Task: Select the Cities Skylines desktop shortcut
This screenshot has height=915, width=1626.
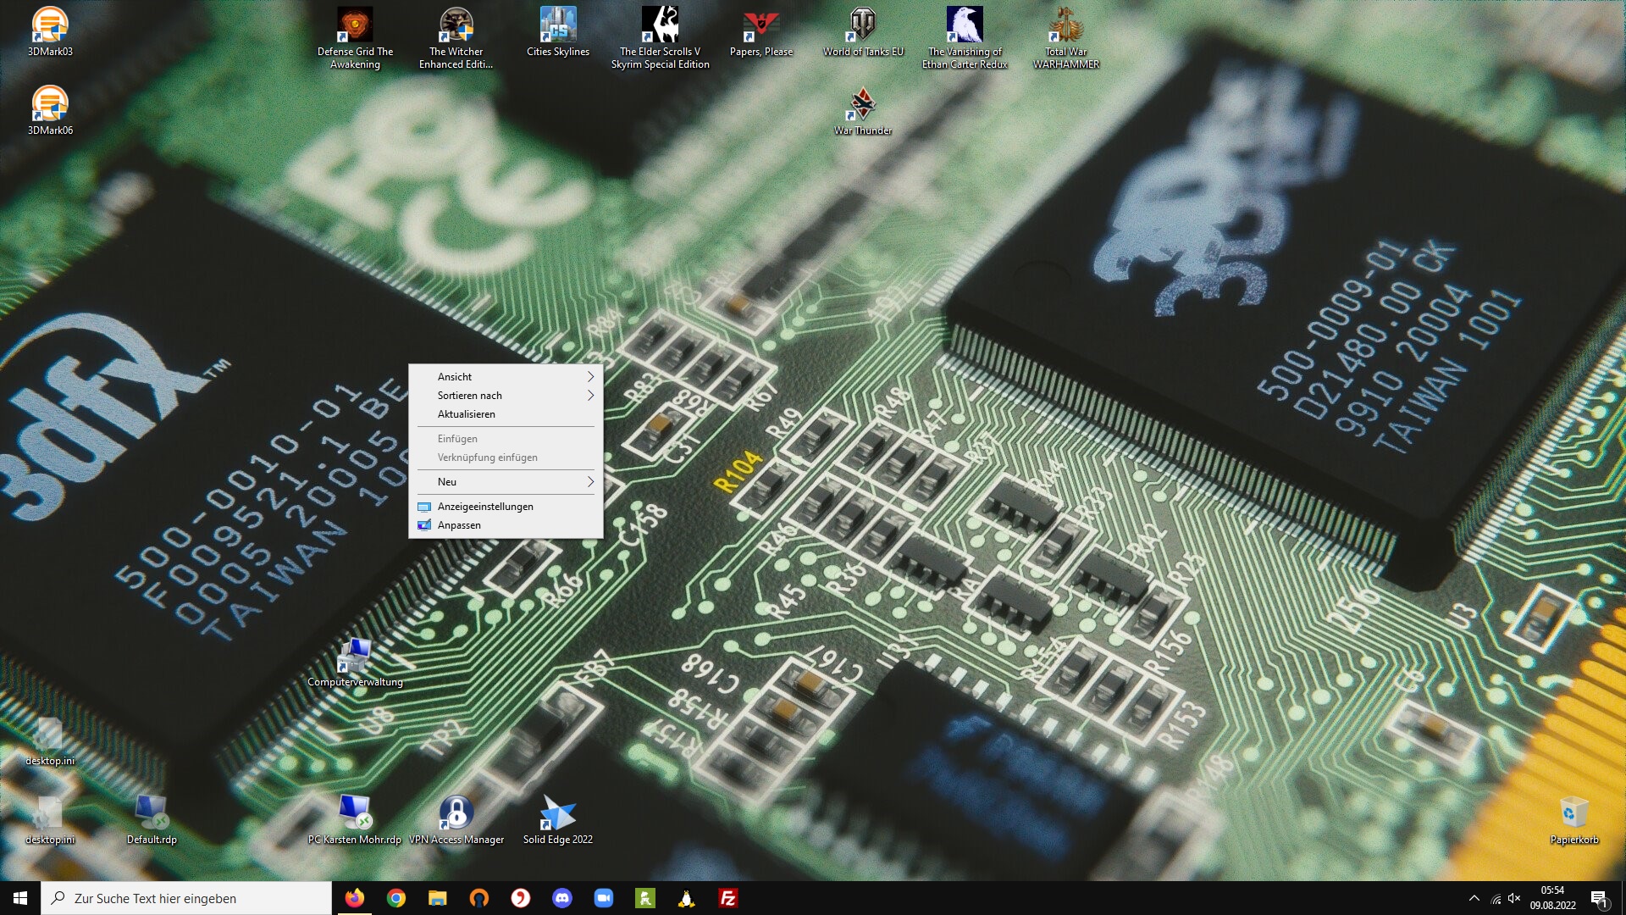Action: [557, 32]
